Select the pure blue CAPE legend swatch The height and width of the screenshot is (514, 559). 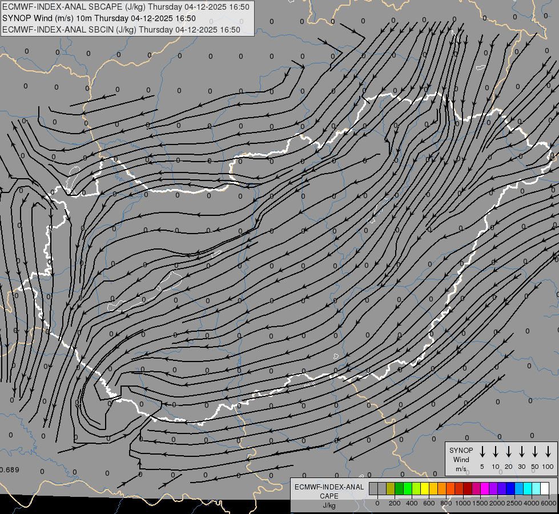(x=510, y=488)
